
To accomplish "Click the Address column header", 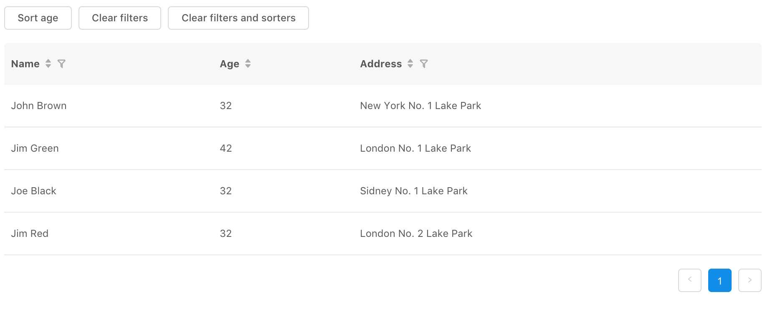I will (x=380, y=64).
